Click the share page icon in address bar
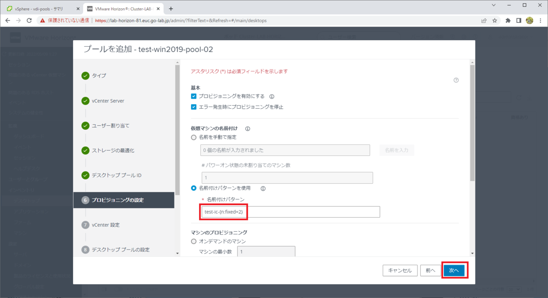Image resolution: width=548 pixels, height=298 pixels. (x=484, y=21)
